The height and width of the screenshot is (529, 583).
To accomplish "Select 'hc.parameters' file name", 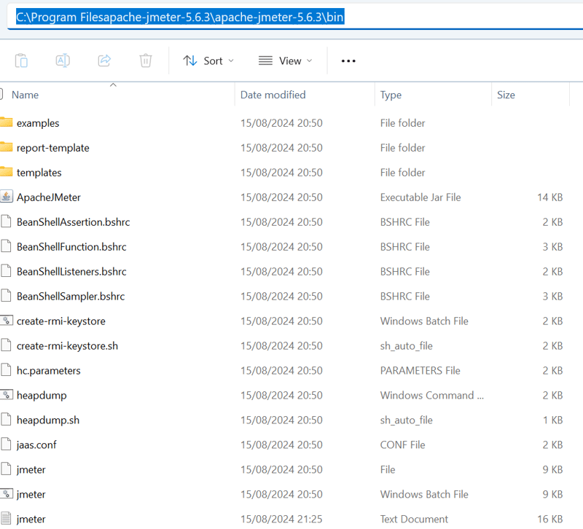I will click(x=49, y=371).
